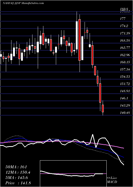Click the 143.29 price axis label
This screenshot has width=133, height=187.
(125, 106)
